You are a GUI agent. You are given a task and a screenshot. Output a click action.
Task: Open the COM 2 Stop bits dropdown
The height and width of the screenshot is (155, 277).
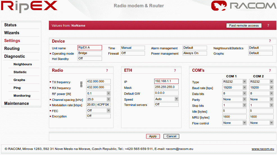tap(261, 105)
